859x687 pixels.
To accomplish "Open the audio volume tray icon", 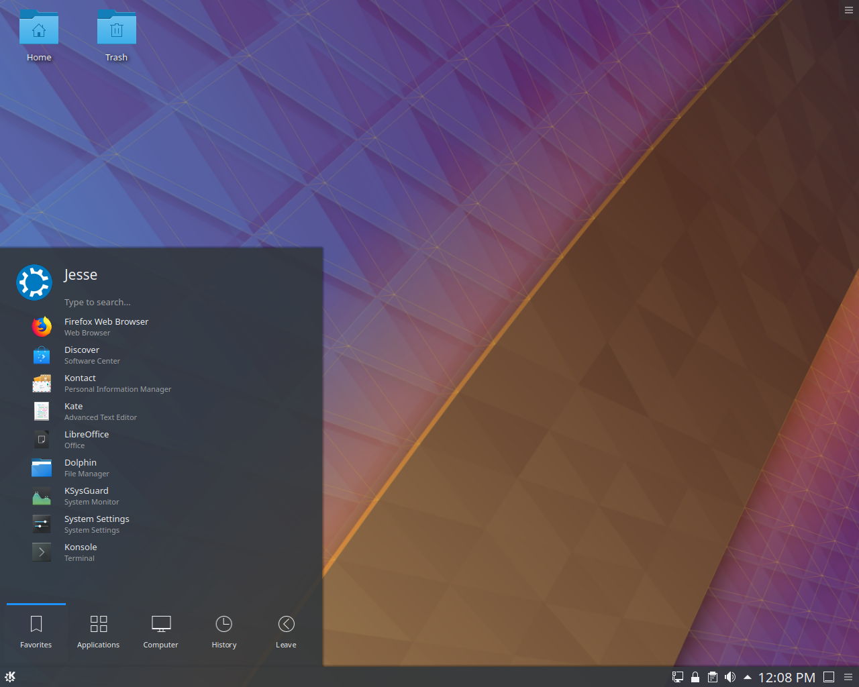I will point(730,678).
